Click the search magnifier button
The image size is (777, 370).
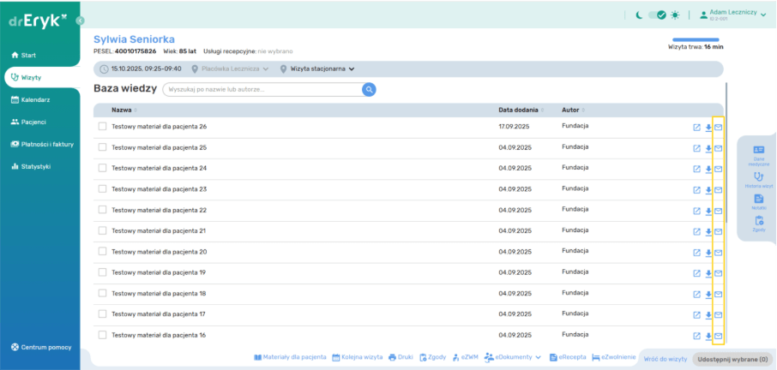pyautogui.click(x=369, y=89)
